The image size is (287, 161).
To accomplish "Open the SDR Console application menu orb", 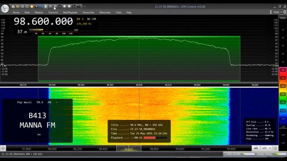I will 5,8.
